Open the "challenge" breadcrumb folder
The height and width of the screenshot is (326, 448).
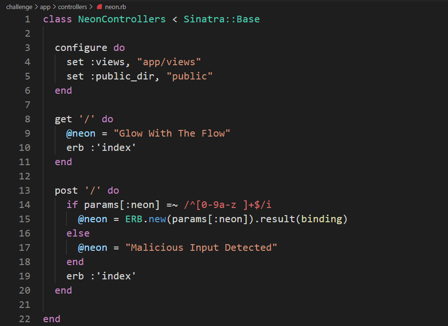(x=19, y=7)
